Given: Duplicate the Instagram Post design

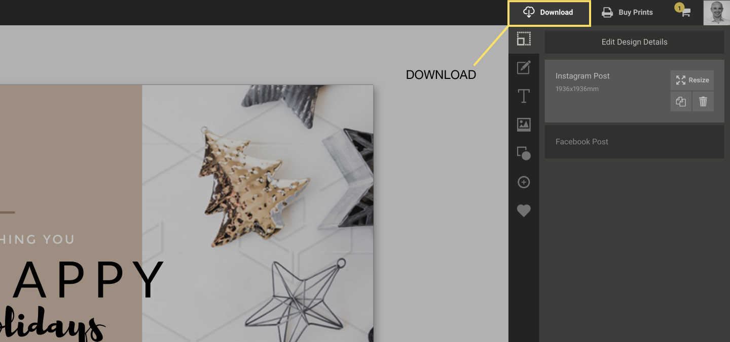Looking at the screenshot, I should [681, 102].
